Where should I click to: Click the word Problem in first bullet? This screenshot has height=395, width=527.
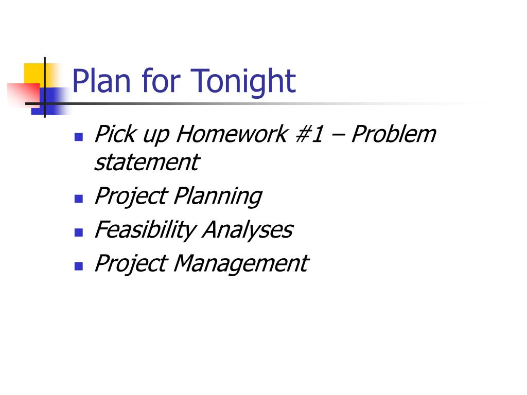394,134
